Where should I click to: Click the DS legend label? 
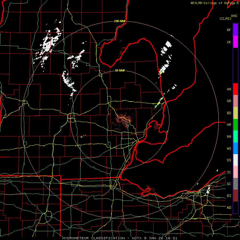(229, 160)
